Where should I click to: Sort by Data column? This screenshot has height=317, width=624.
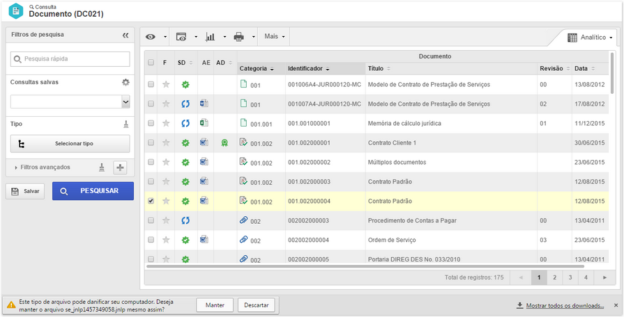point(590,69)
